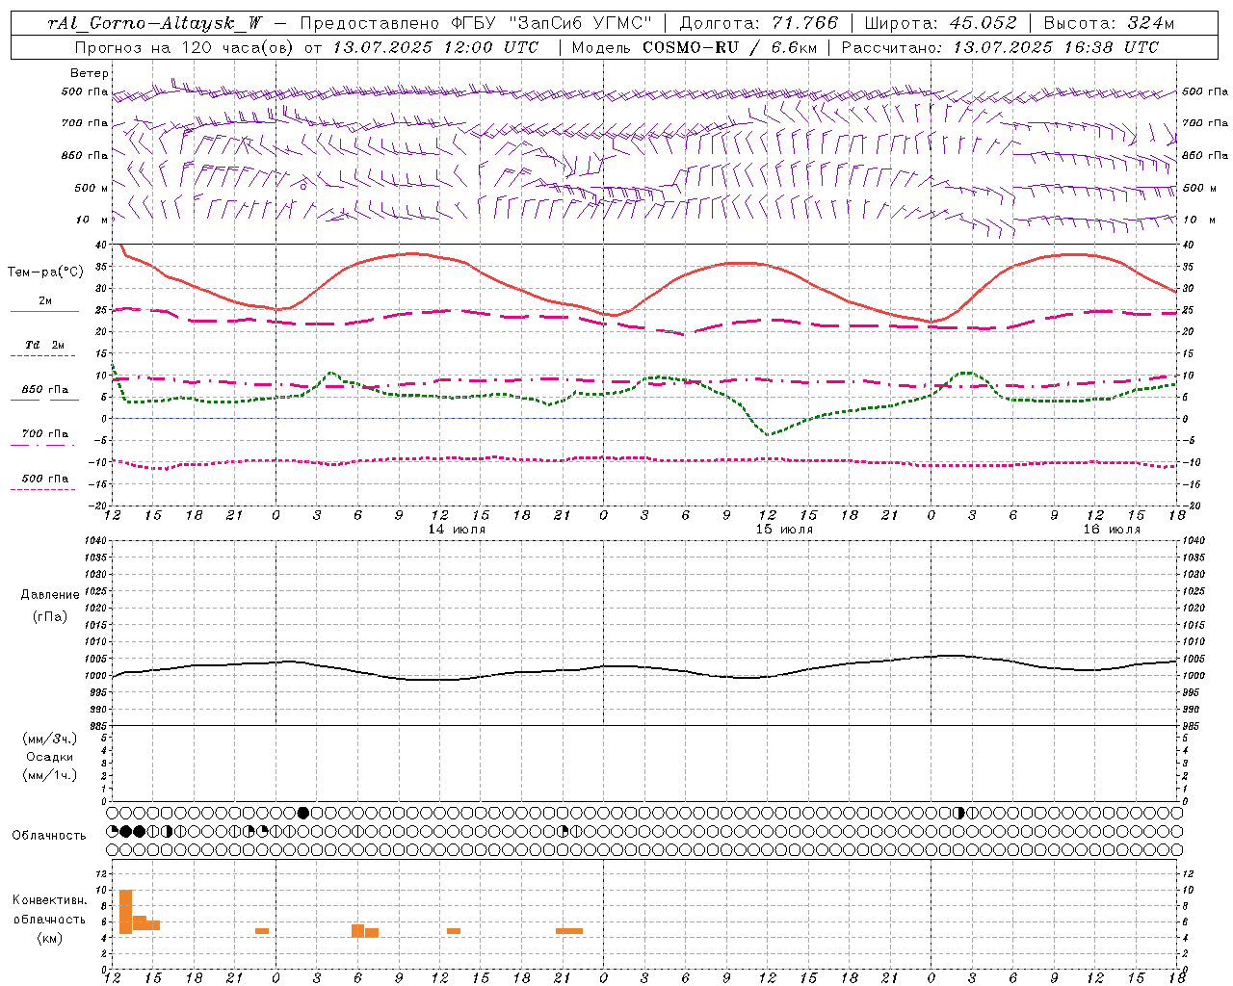This screenshot has height=986, width=1233.
Task: Click the Осадки panel label
Action: (x=50, y=757)
